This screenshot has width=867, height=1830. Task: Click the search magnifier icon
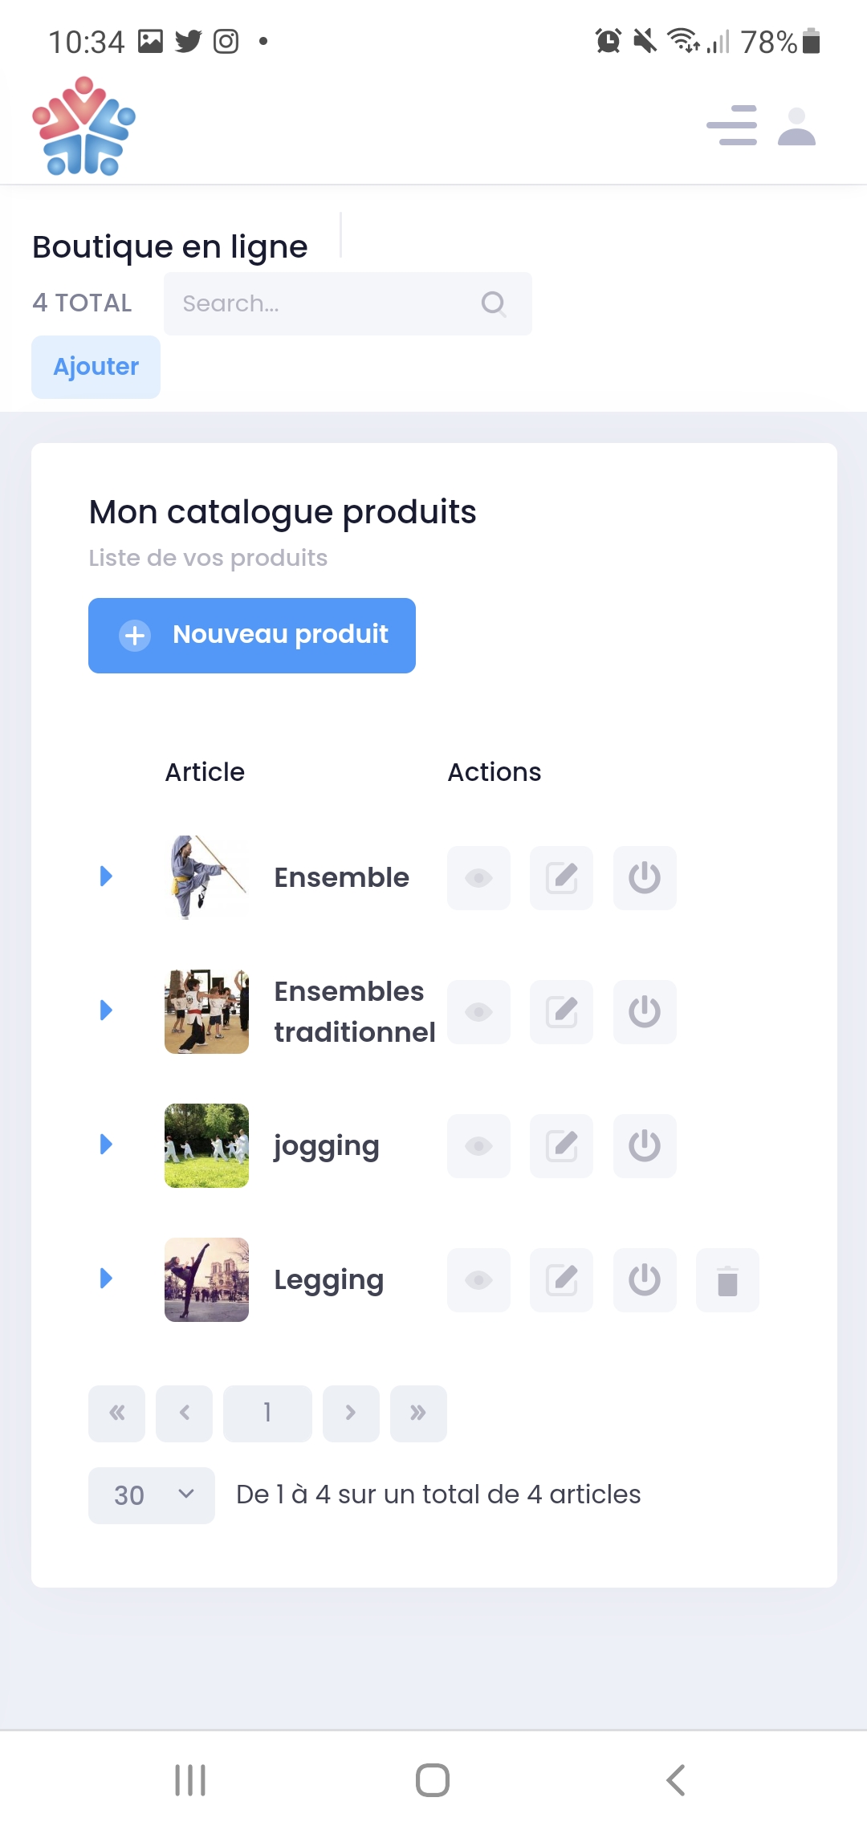tap(493, 303)
